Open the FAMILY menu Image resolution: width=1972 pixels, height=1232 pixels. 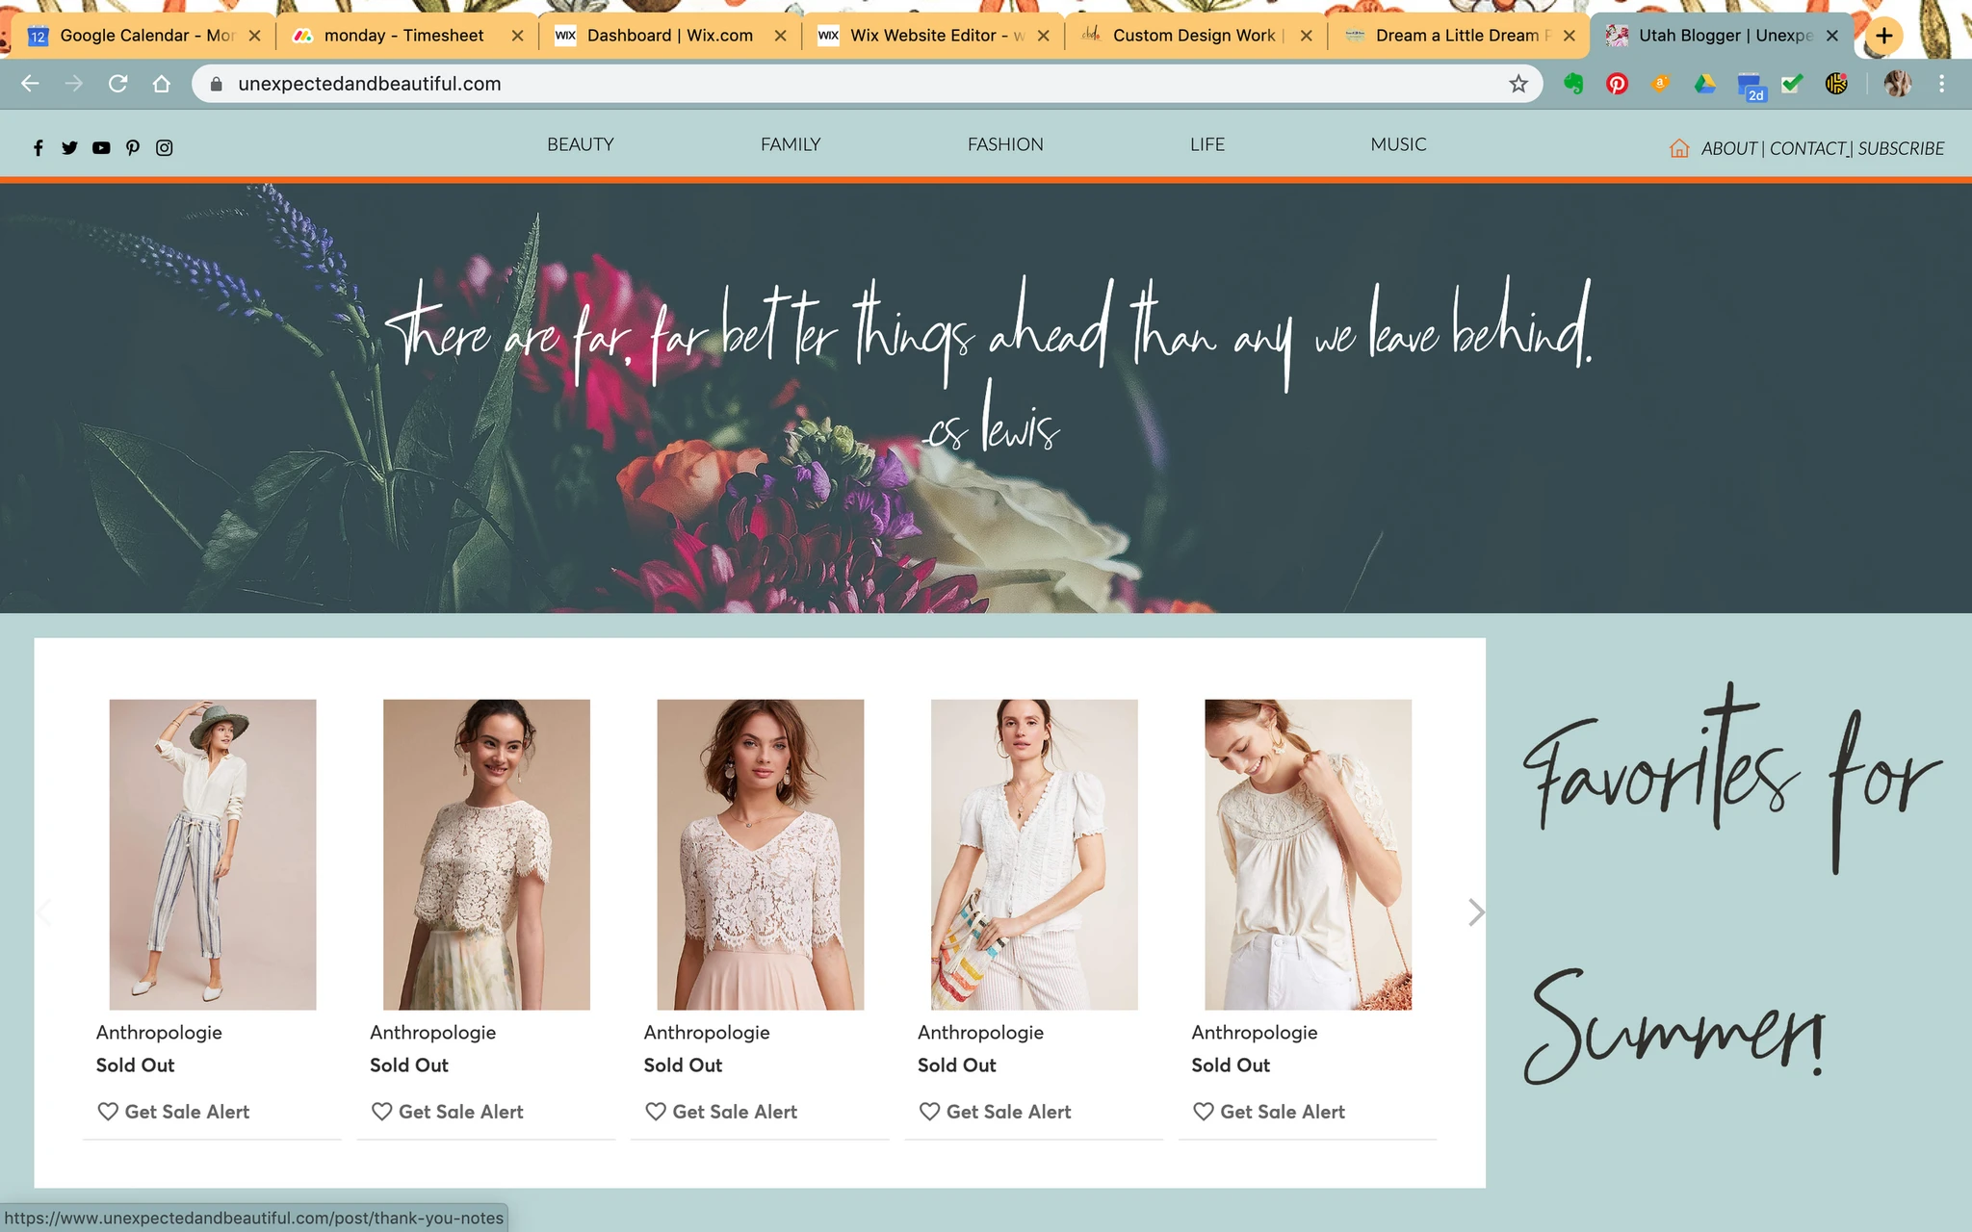[791, 144]
